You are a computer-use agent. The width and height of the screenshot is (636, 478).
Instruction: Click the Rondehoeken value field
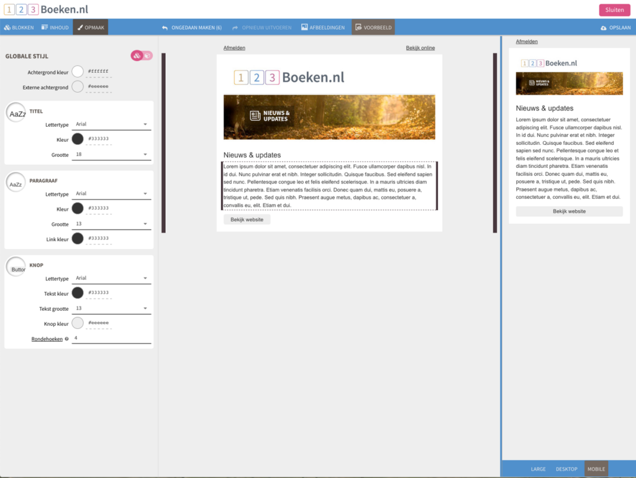111,338
